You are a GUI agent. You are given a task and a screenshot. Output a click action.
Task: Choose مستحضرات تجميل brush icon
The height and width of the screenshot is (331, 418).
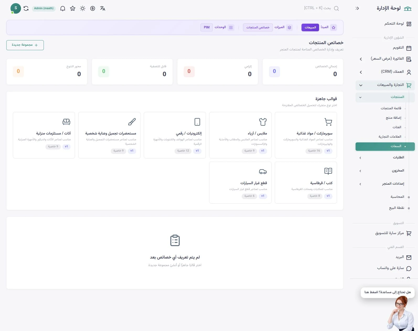(x=132, y=122)
